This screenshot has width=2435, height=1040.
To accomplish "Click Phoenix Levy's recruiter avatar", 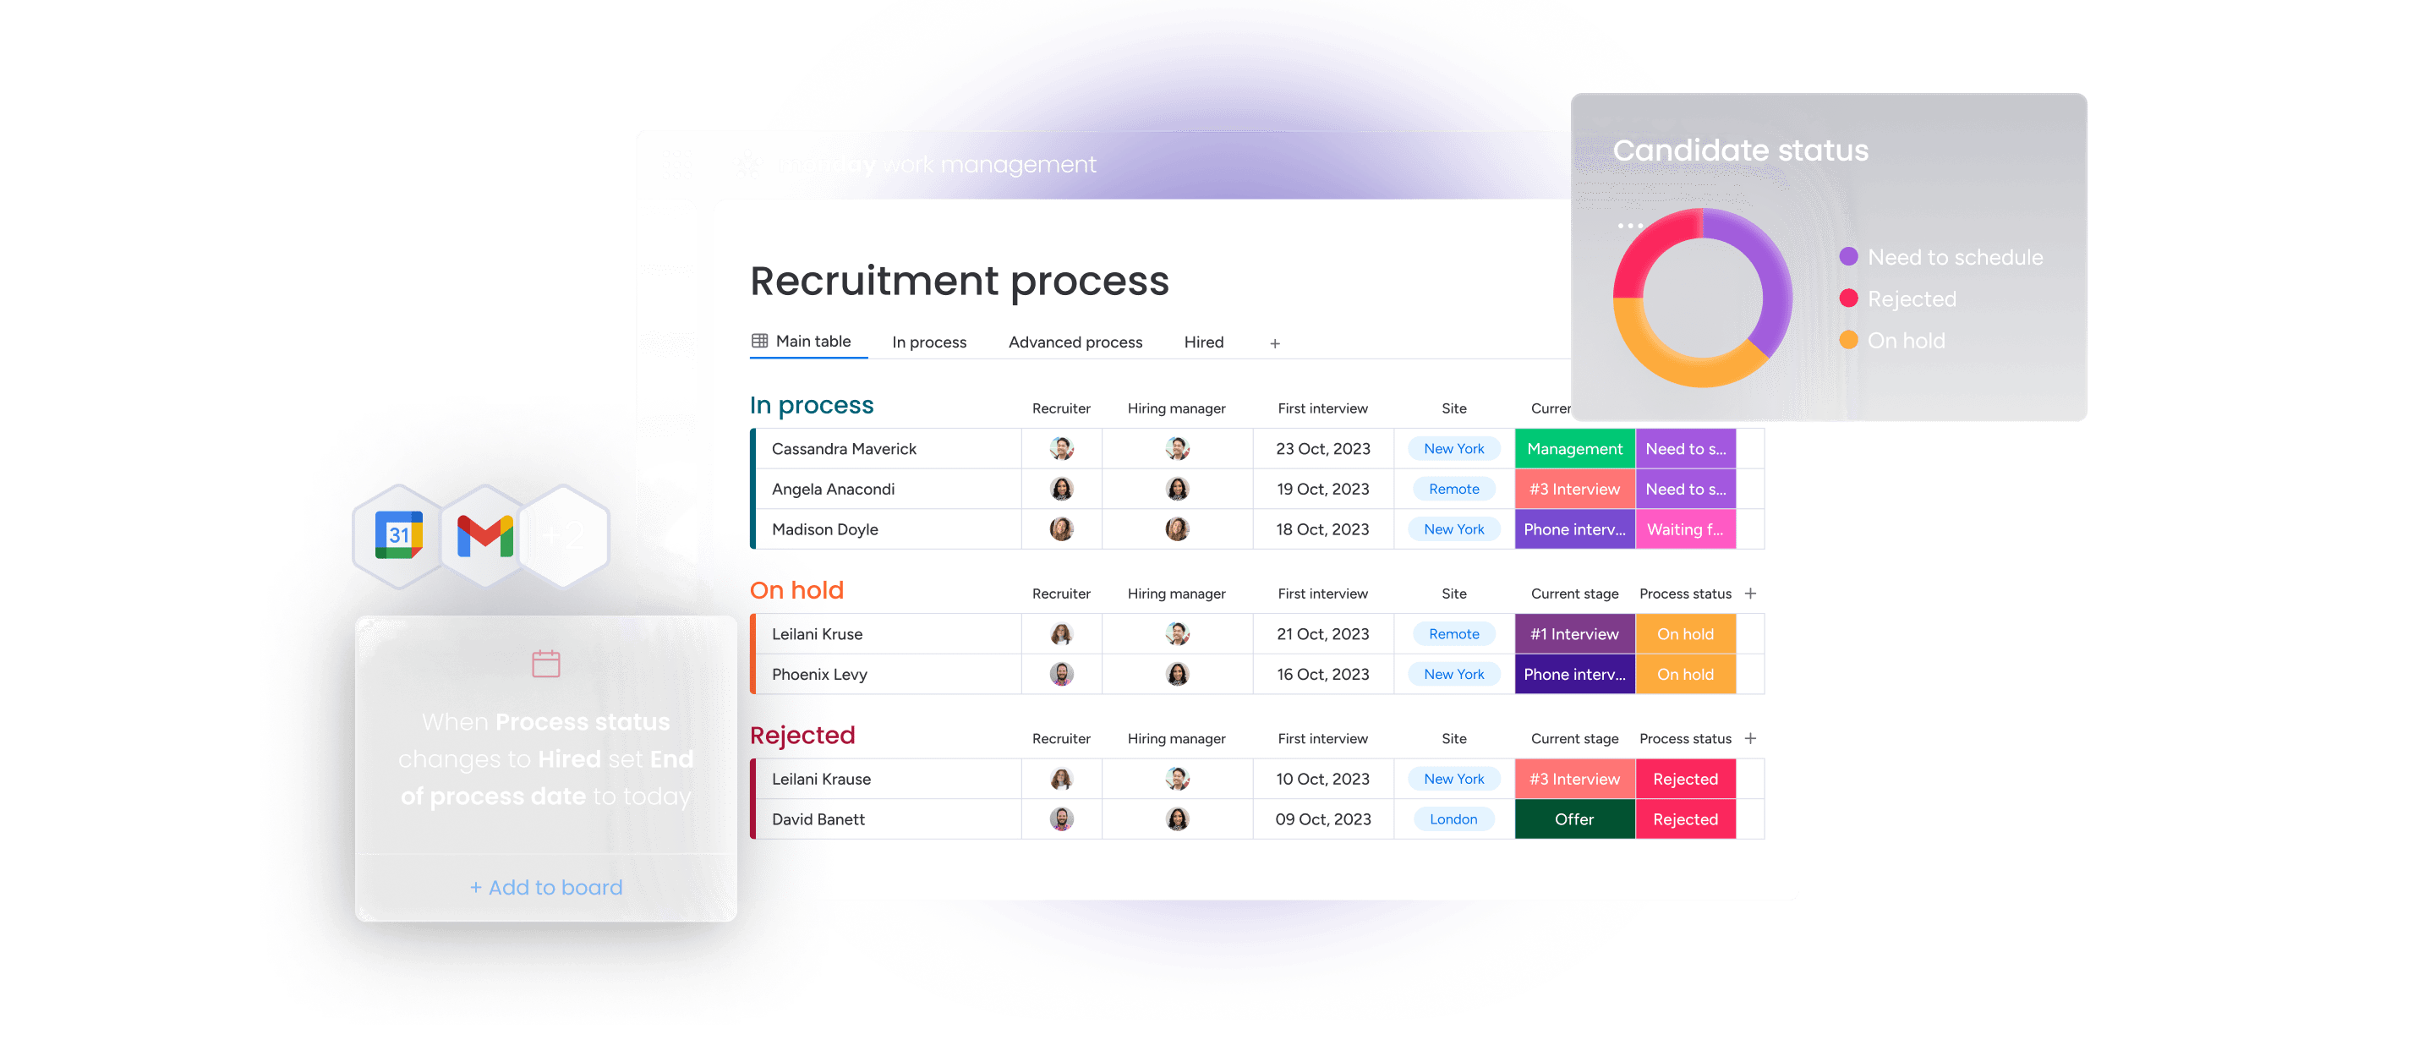I will [x=1062, y=674].
